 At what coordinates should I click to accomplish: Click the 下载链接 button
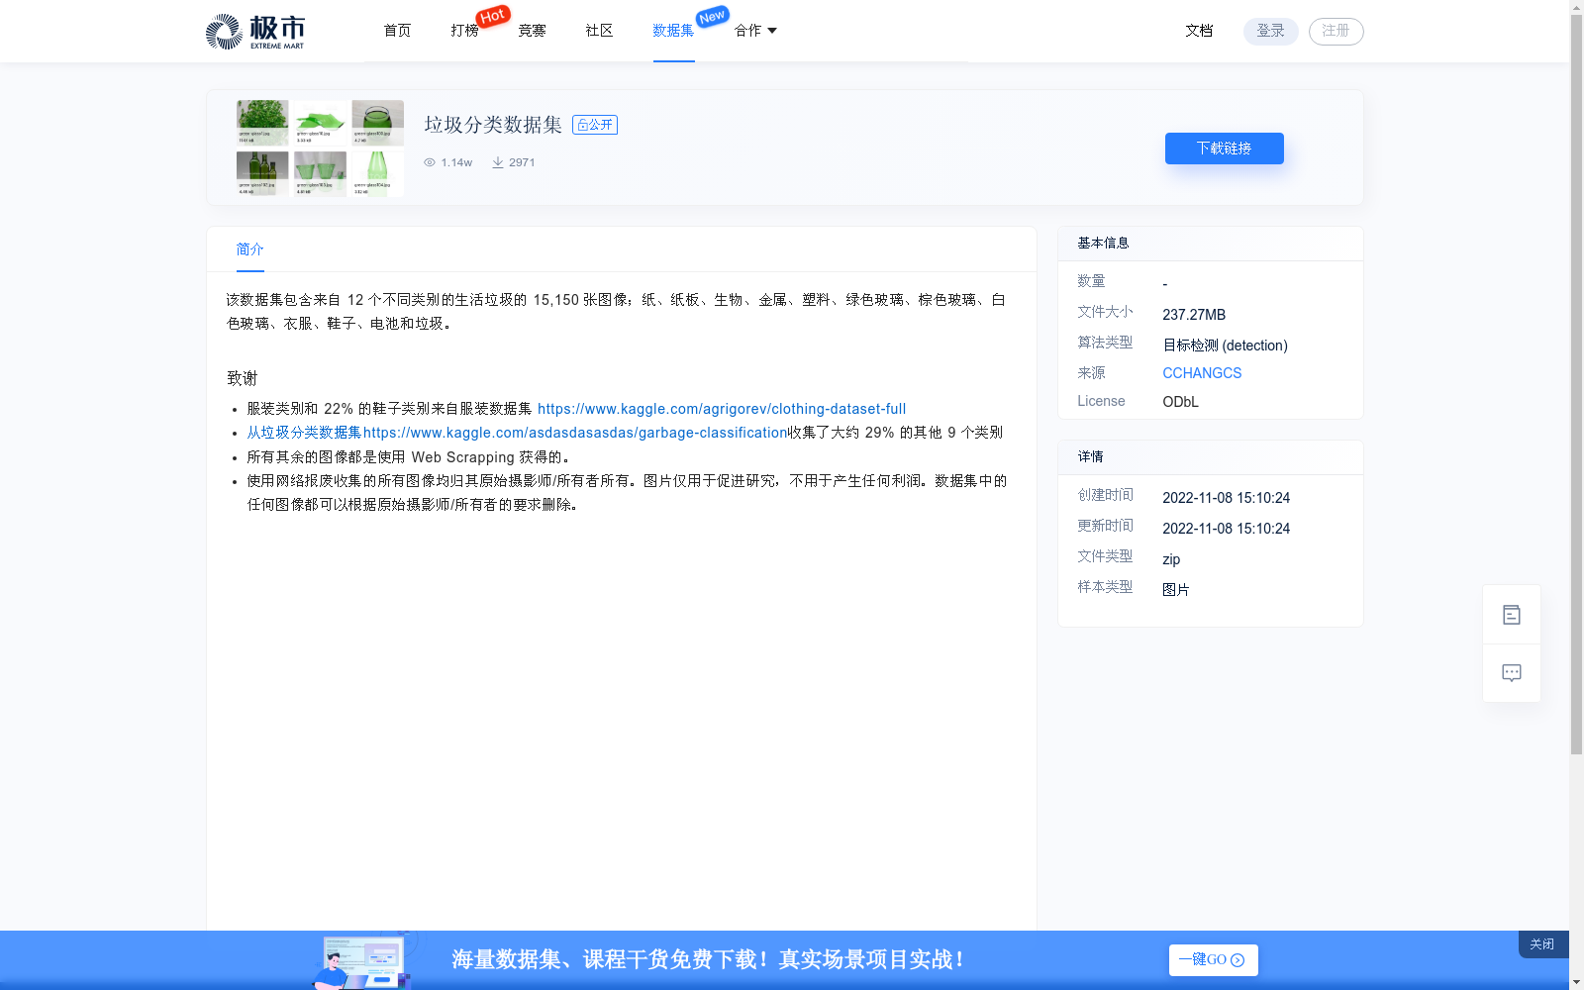[x=1224, y=148]
